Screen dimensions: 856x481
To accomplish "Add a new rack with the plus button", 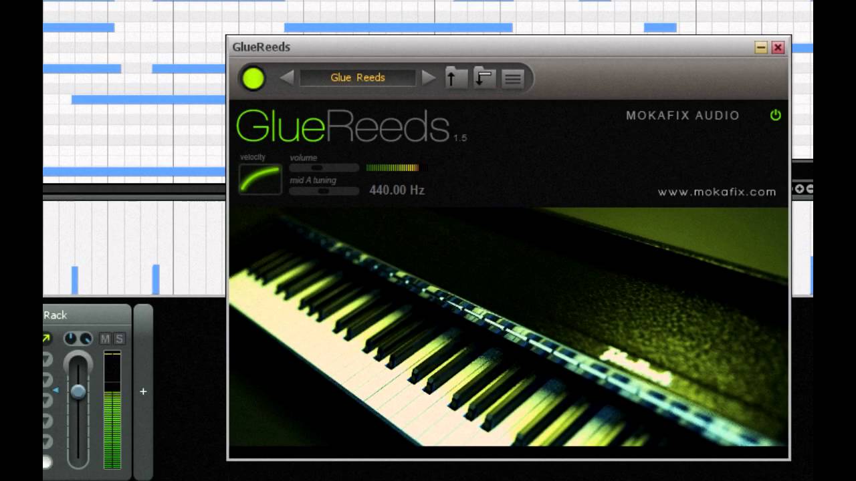I will (x=143, y=391).
